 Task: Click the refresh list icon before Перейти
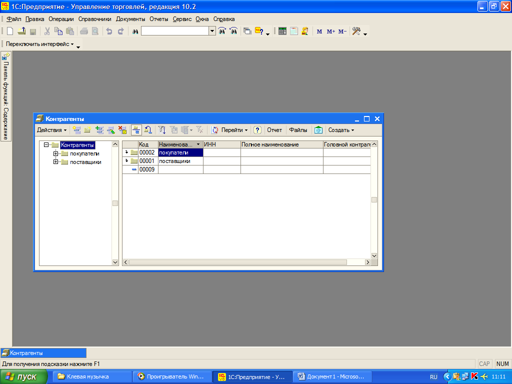(214, 130)
